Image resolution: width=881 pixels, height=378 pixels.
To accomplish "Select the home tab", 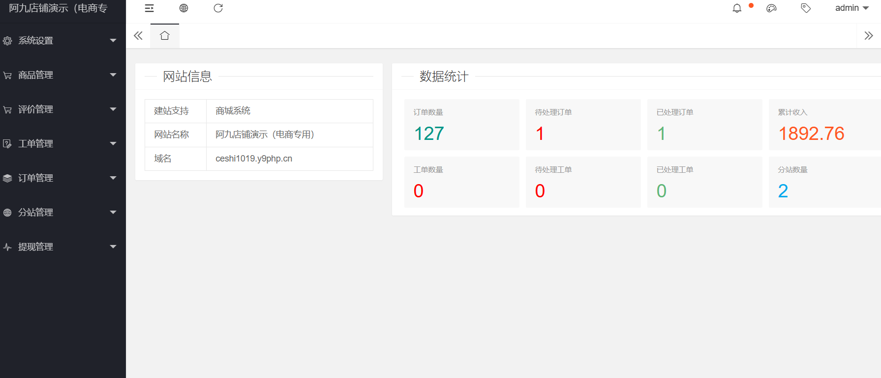I will [x=165, y=36].
